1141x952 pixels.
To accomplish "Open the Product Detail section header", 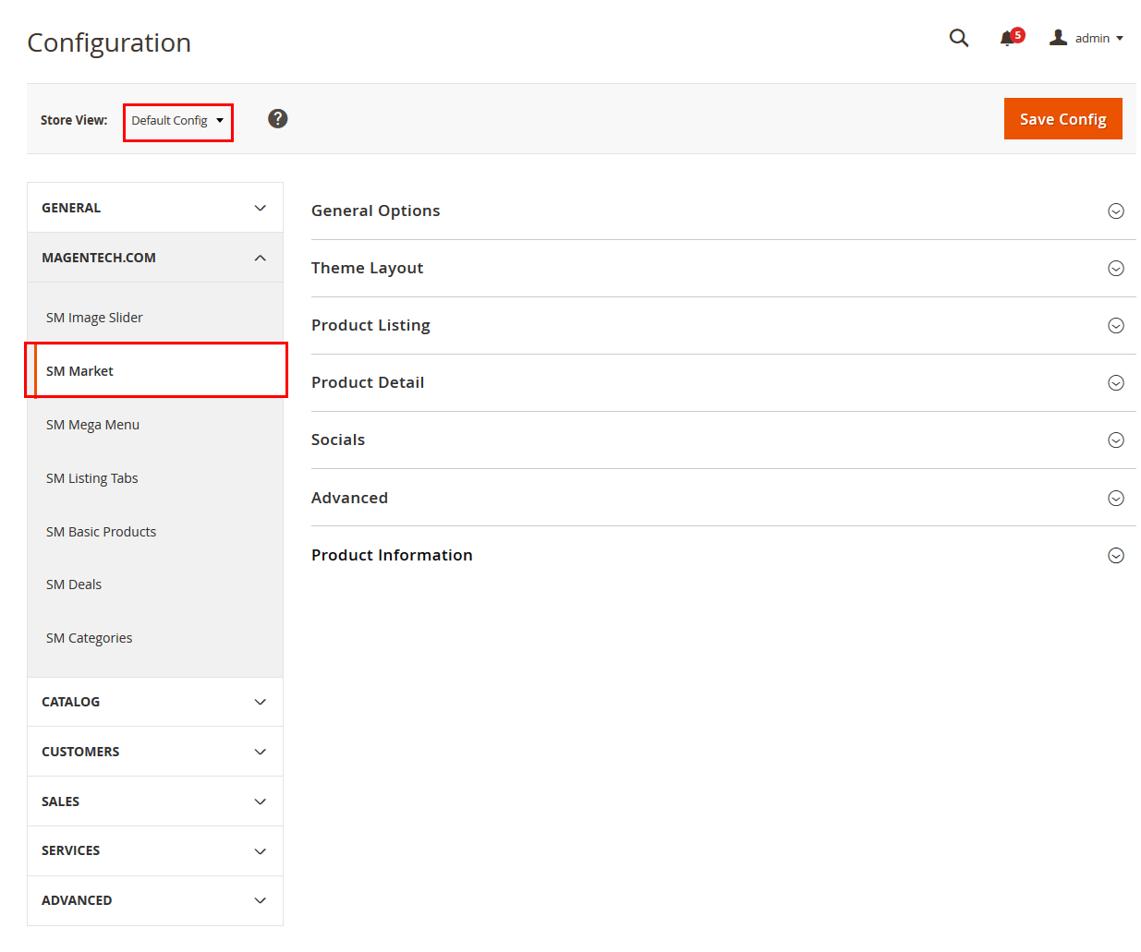I will point(368,382).
